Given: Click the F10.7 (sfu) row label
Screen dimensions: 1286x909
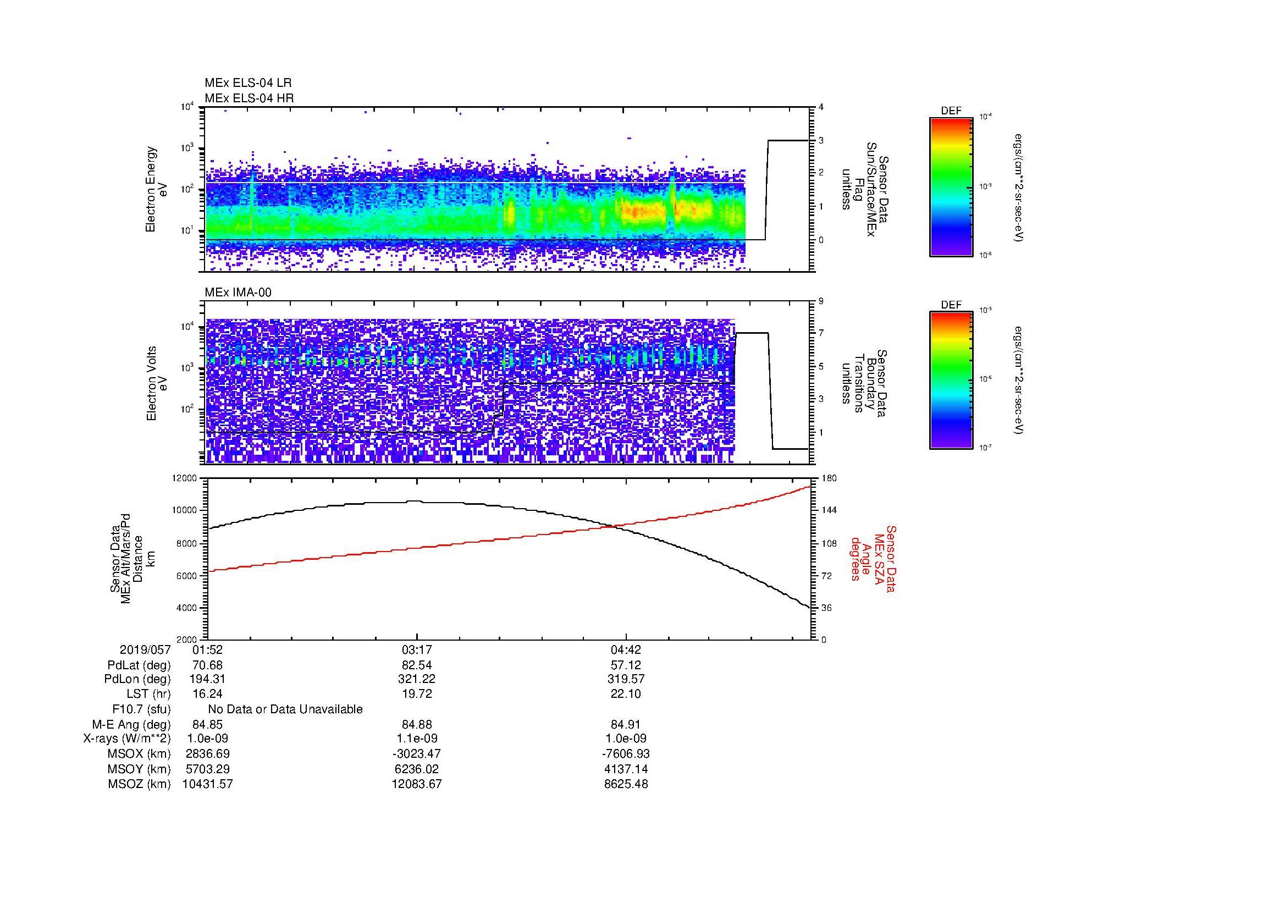Looking at the screenshot, I should pos(142,709).
